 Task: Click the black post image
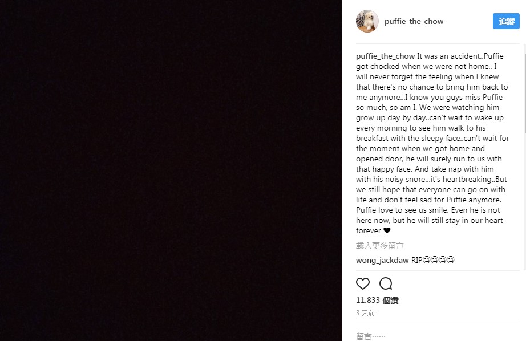point(171,170)
